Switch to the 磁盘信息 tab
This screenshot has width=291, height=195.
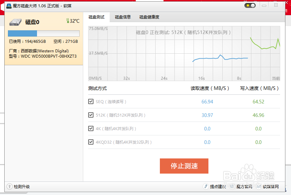tap(123, 17)
